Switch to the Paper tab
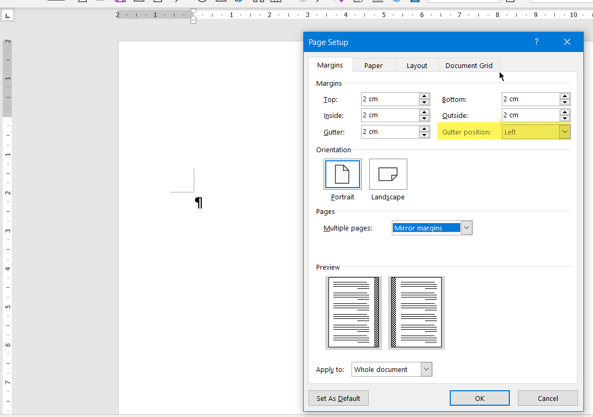The image size is (593, 417). click(374, 65)
